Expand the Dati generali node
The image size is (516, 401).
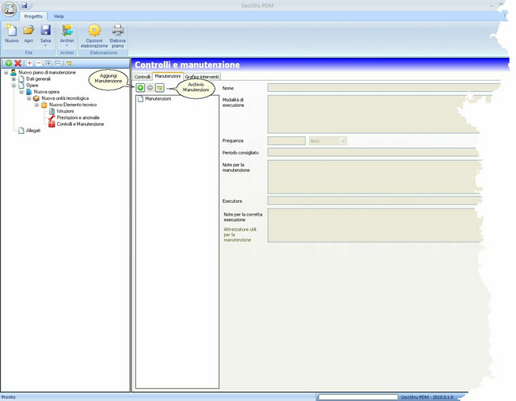(13, 78)
